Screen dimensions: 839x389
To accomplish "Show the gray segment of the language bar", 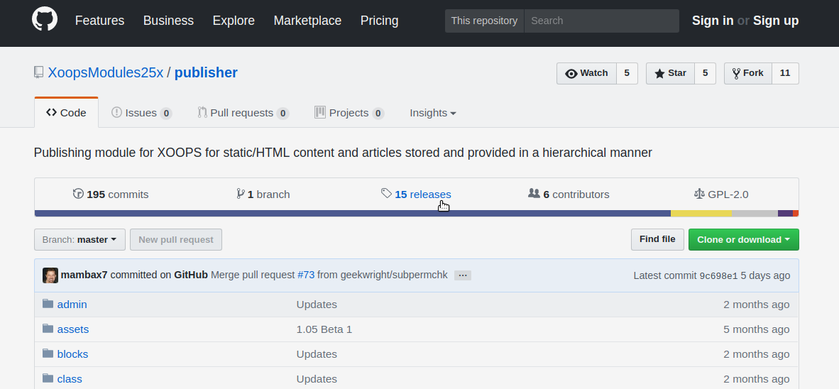I will coord(755,213).
